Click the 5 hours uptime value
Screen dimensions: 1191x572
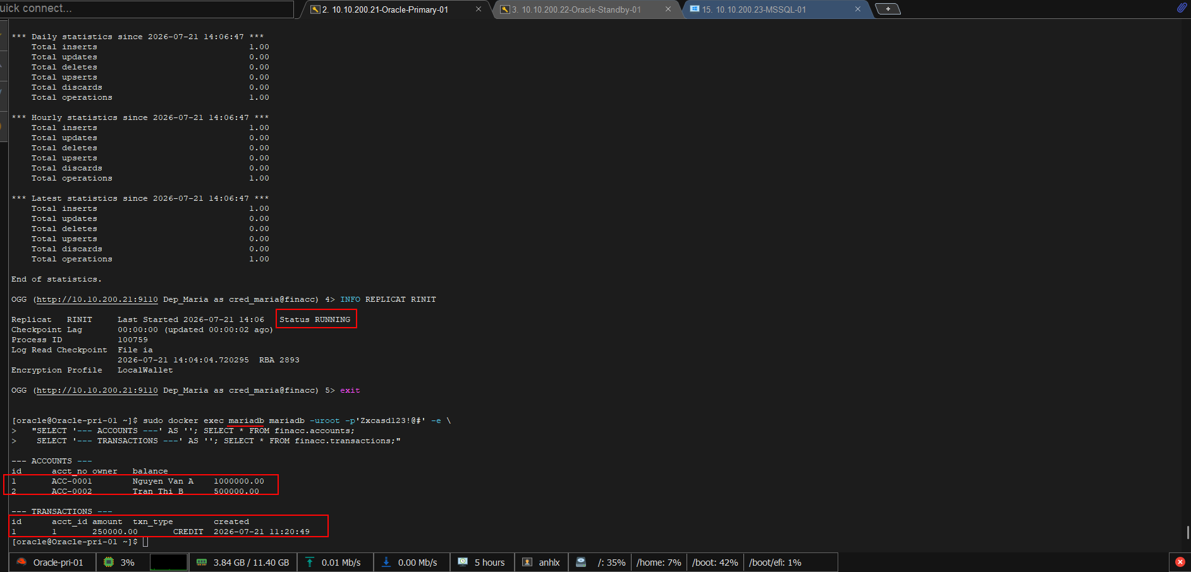[x=490, y=563]
